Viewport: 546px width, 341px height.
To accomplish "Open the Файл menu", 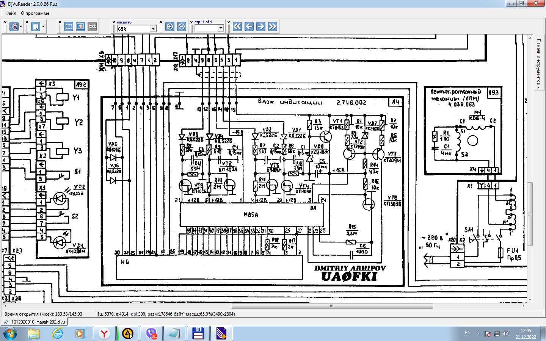I will (11, 13).
